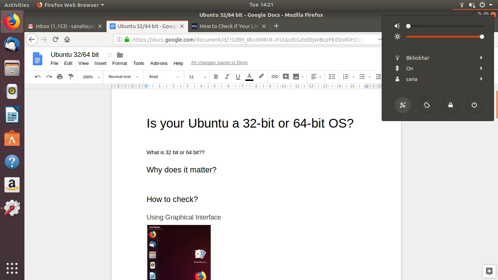Screen dimensions: 498x280
Task: Open the Firefox Web Browser app menu
Action: [70, 5]
